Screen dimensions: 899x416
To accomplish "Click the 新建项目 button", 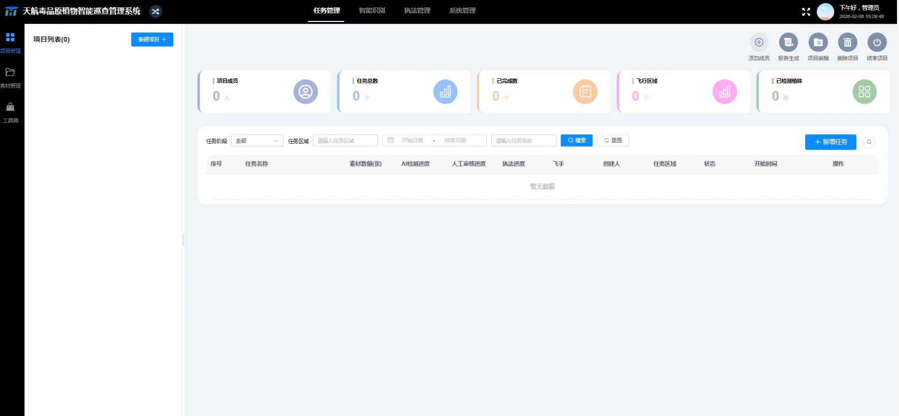I will pyautogui.click(x=152, y=39).
